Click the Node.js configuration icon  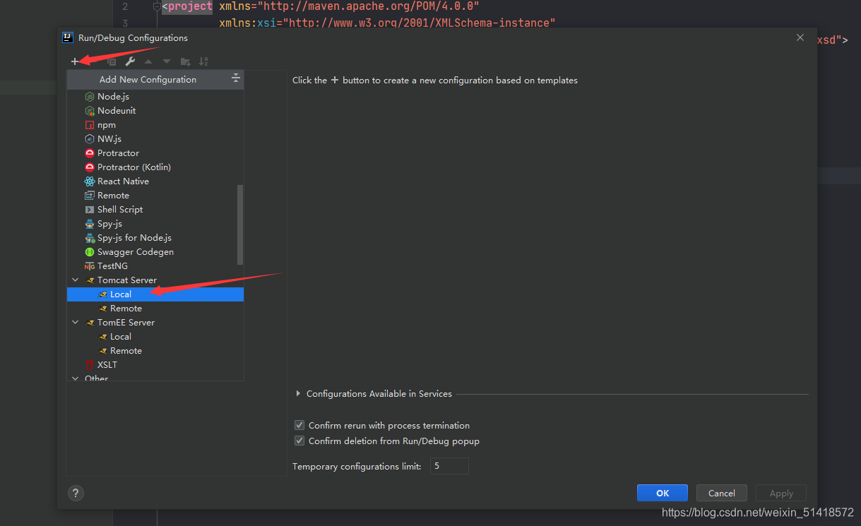tap(90, 97)
